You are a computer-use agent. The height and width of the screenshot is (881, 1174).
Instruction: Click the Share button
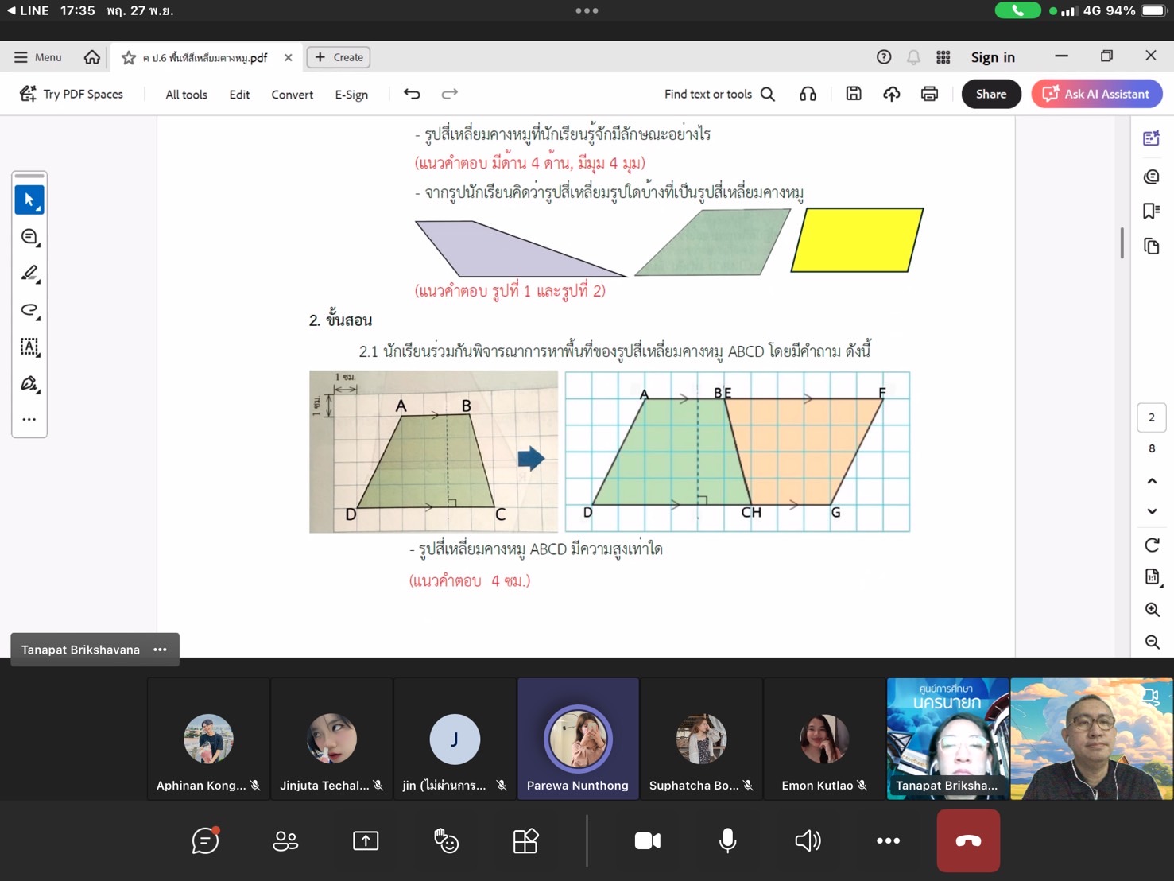990,94
